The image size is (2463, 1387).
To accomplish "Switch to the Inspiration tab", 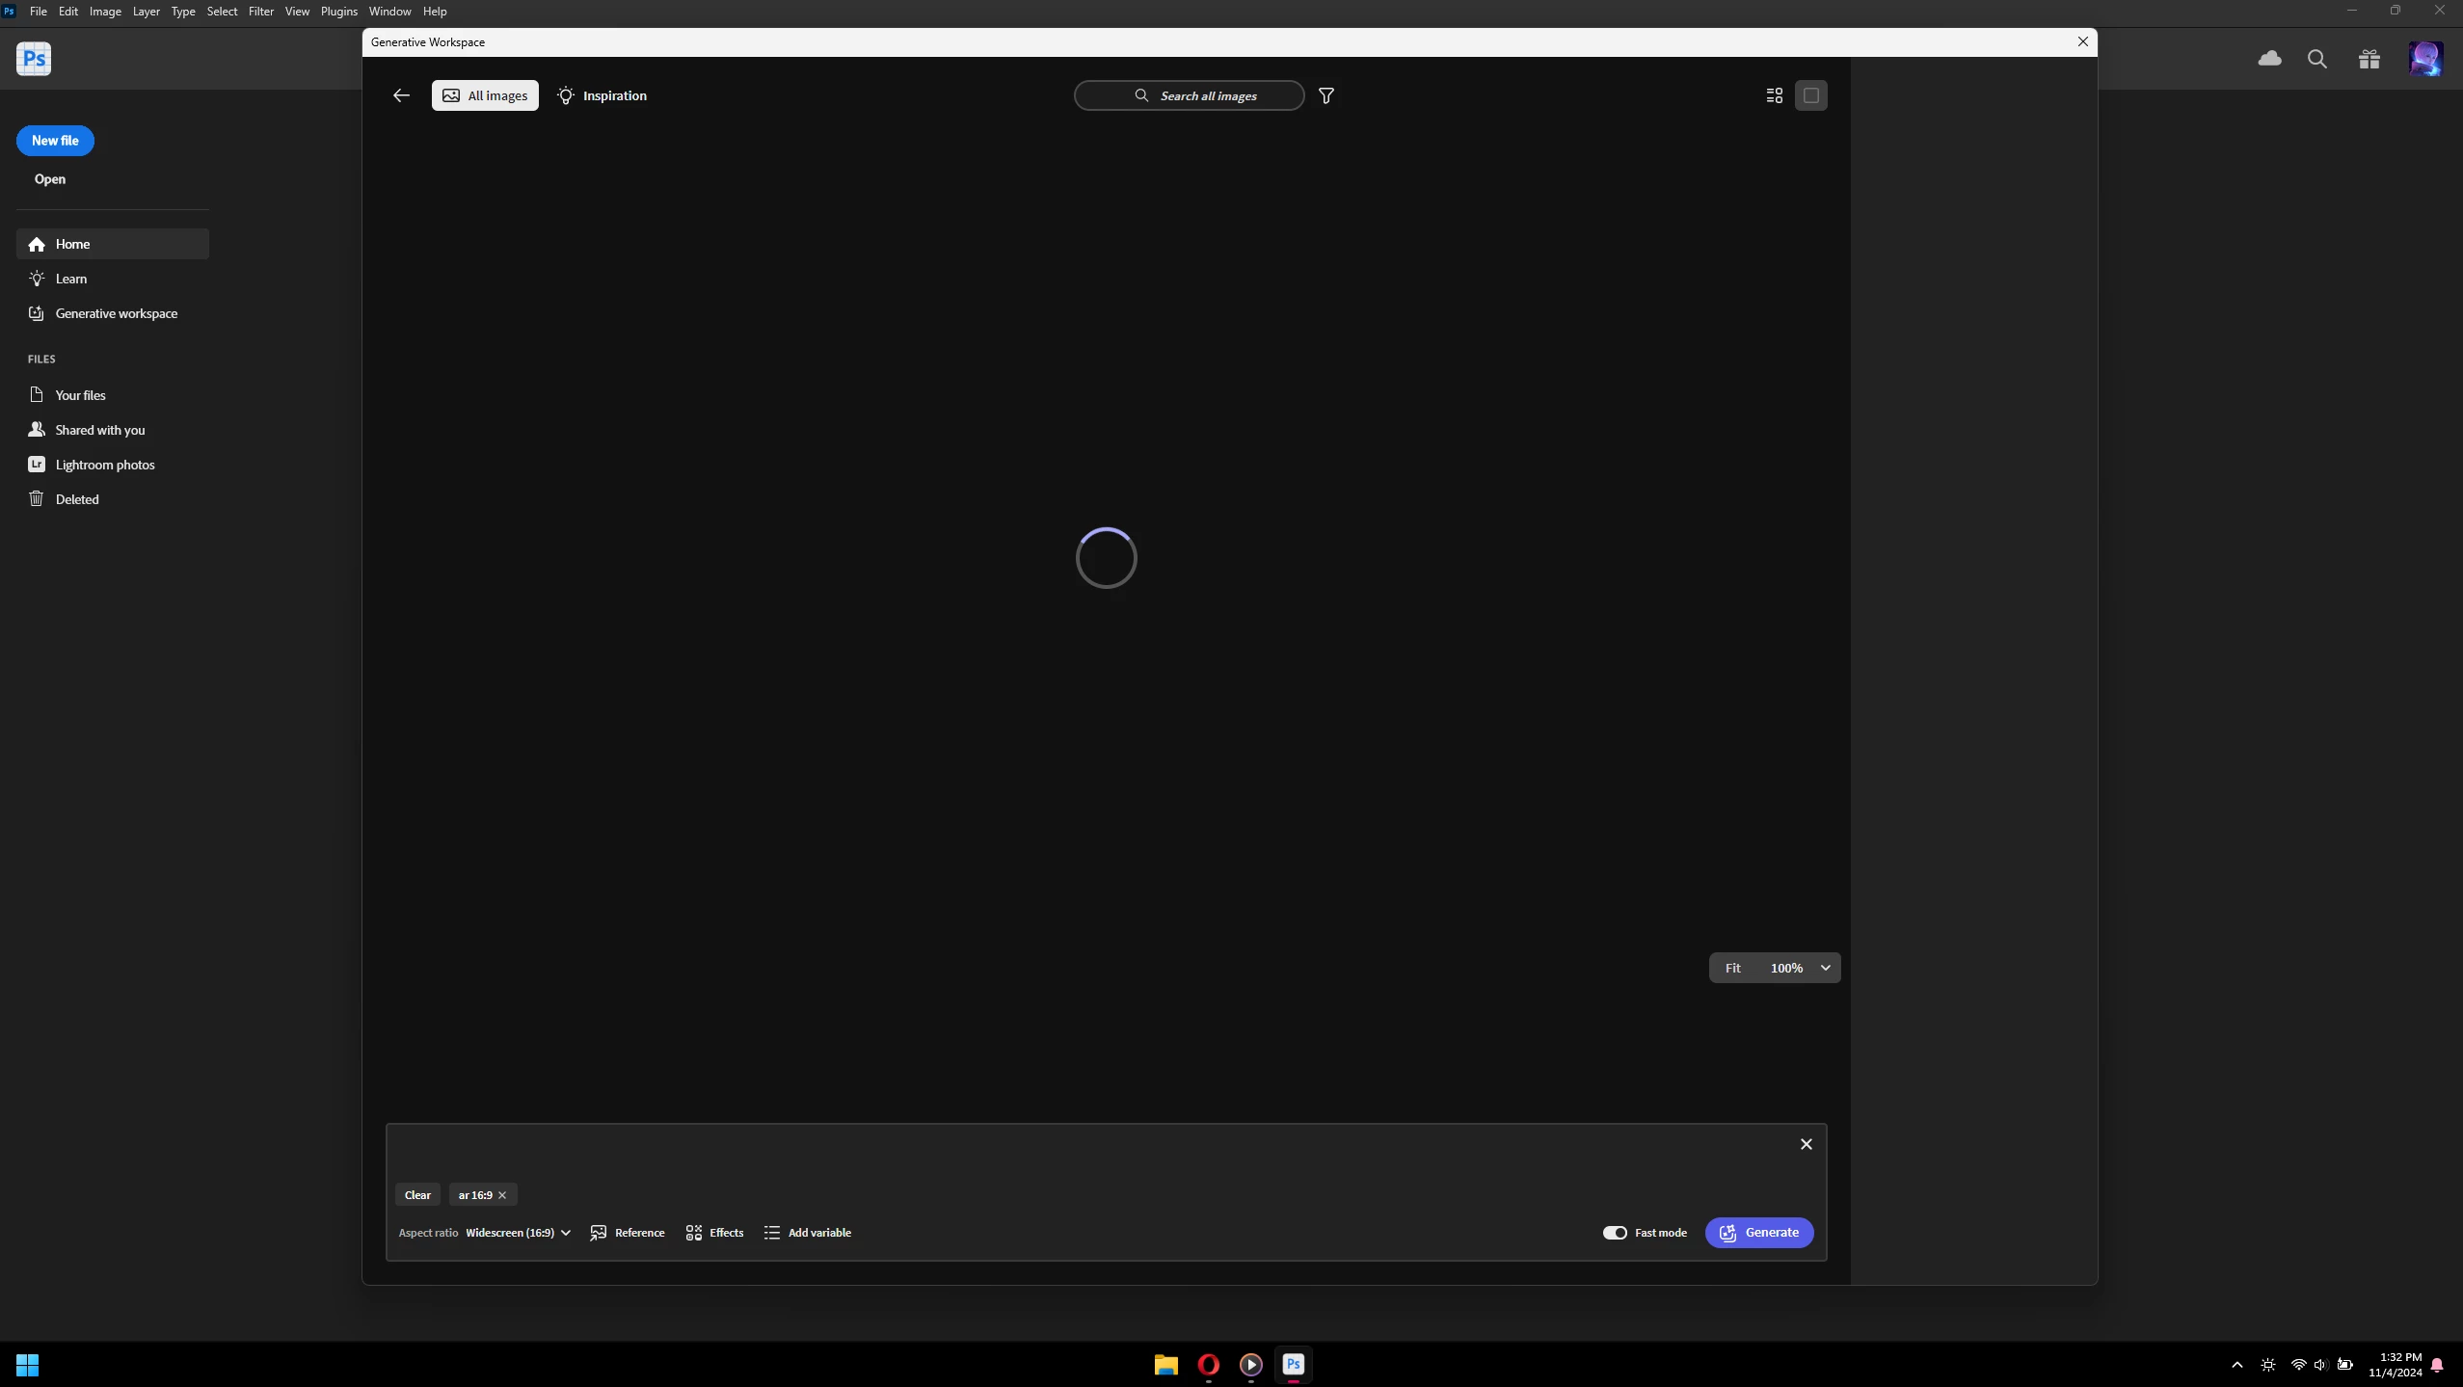I will click(x=602, y=95).
